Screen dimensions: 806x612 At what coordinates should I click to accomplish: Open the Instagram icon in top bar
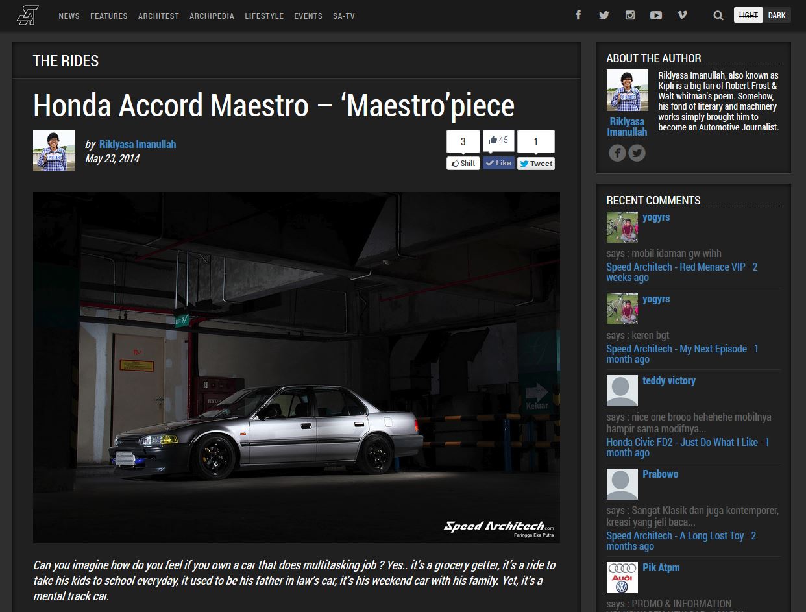(629, 15)
